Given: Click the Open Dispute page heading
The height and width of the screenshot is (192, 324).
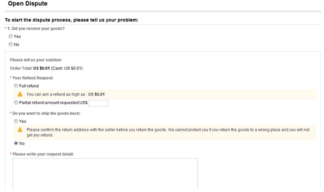Looking at the screenshot, I should 28,4.
